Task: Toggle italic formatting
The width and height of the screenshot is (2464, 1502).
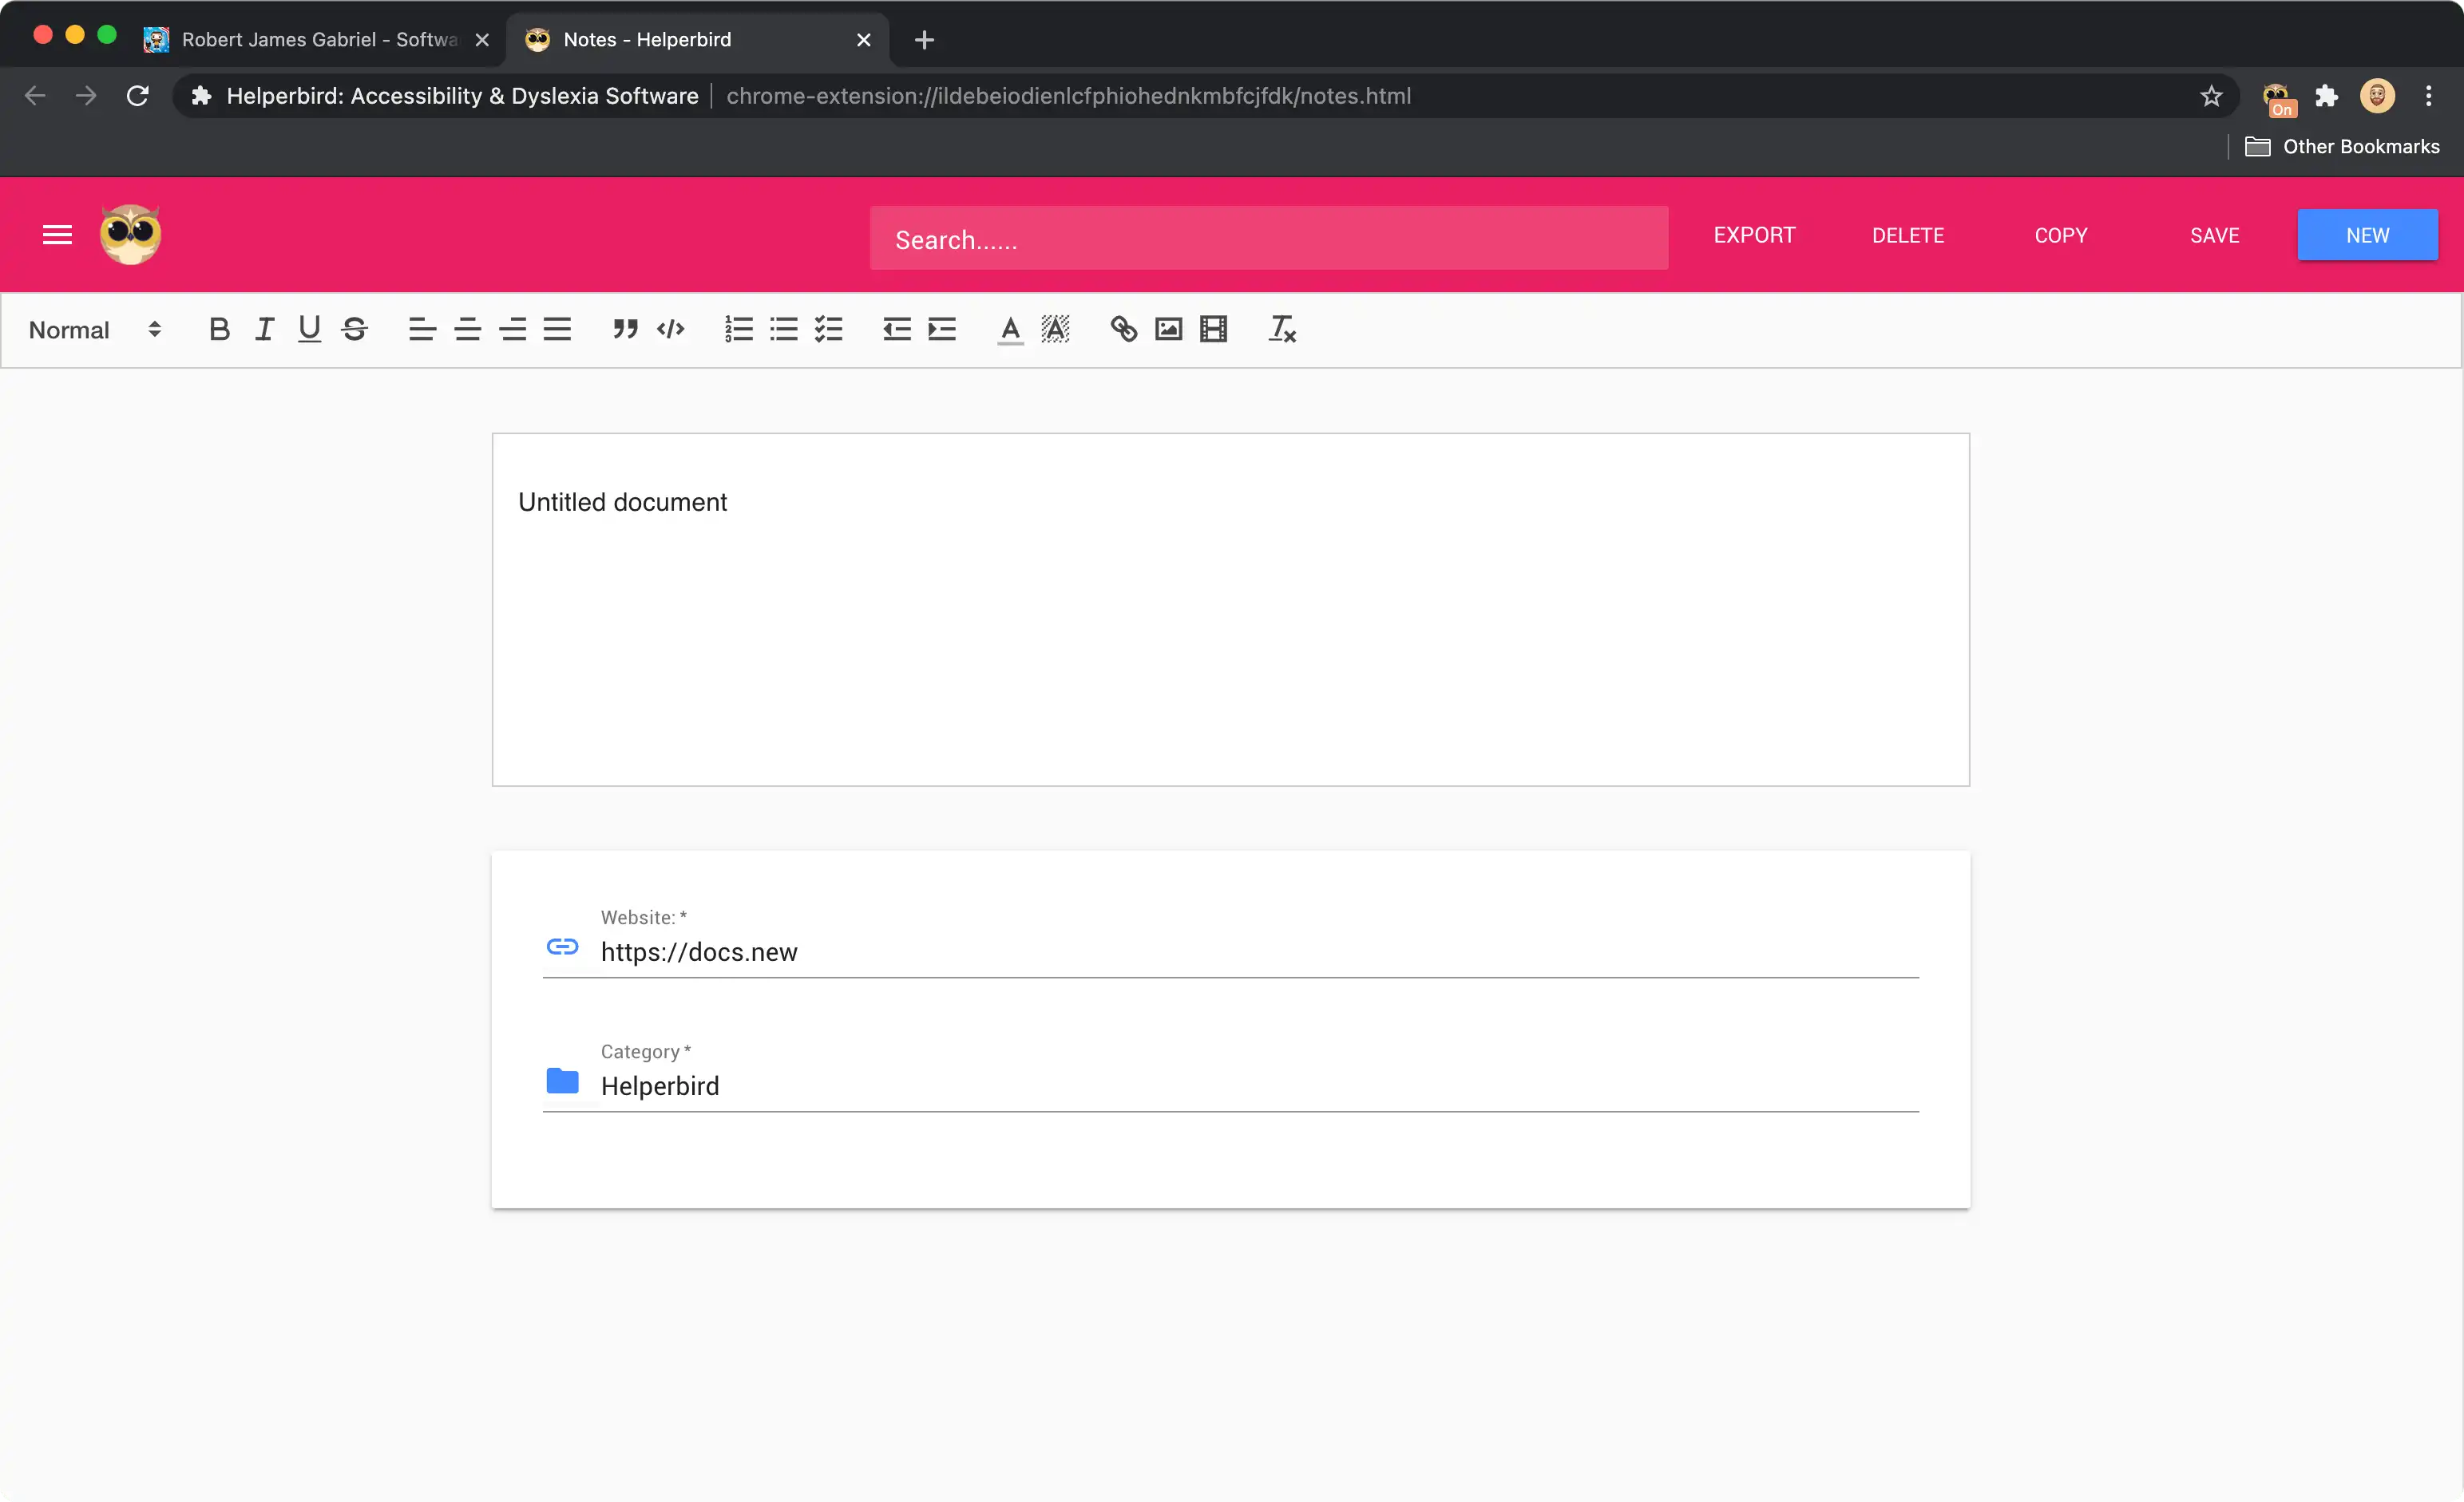Action: coord(264,329)
